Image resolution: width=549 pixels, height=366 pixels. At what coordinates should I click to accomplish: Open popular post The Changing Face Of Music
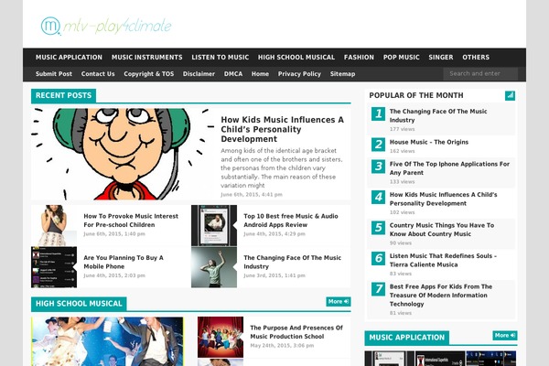pos(438,115)
